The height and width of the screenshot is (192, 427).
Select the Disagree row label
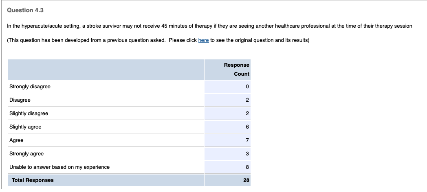(20, 100)
